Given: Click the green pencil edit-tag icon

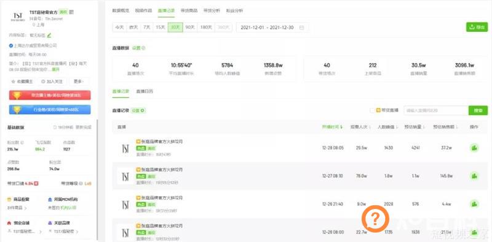Looking at the screenshot, I should 49,35.
